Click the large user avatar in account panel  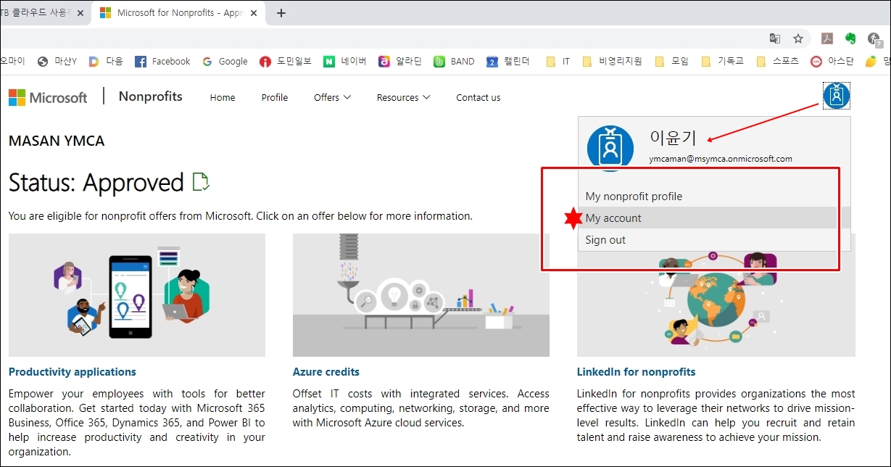pyautogui.click(x=610, y=147)
